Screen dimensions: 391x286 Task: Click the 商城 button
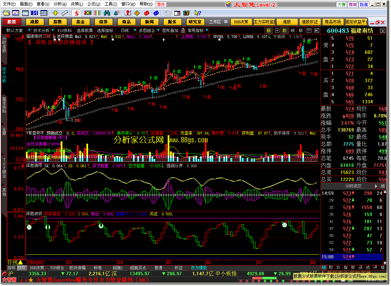click(x=353, y=4)
